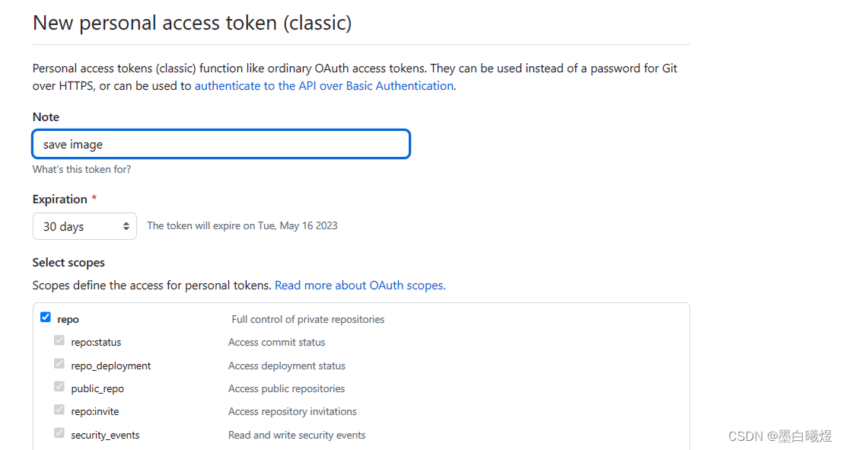
Task: Toggle the public_repo checkbox
Action: pos(59,387)
